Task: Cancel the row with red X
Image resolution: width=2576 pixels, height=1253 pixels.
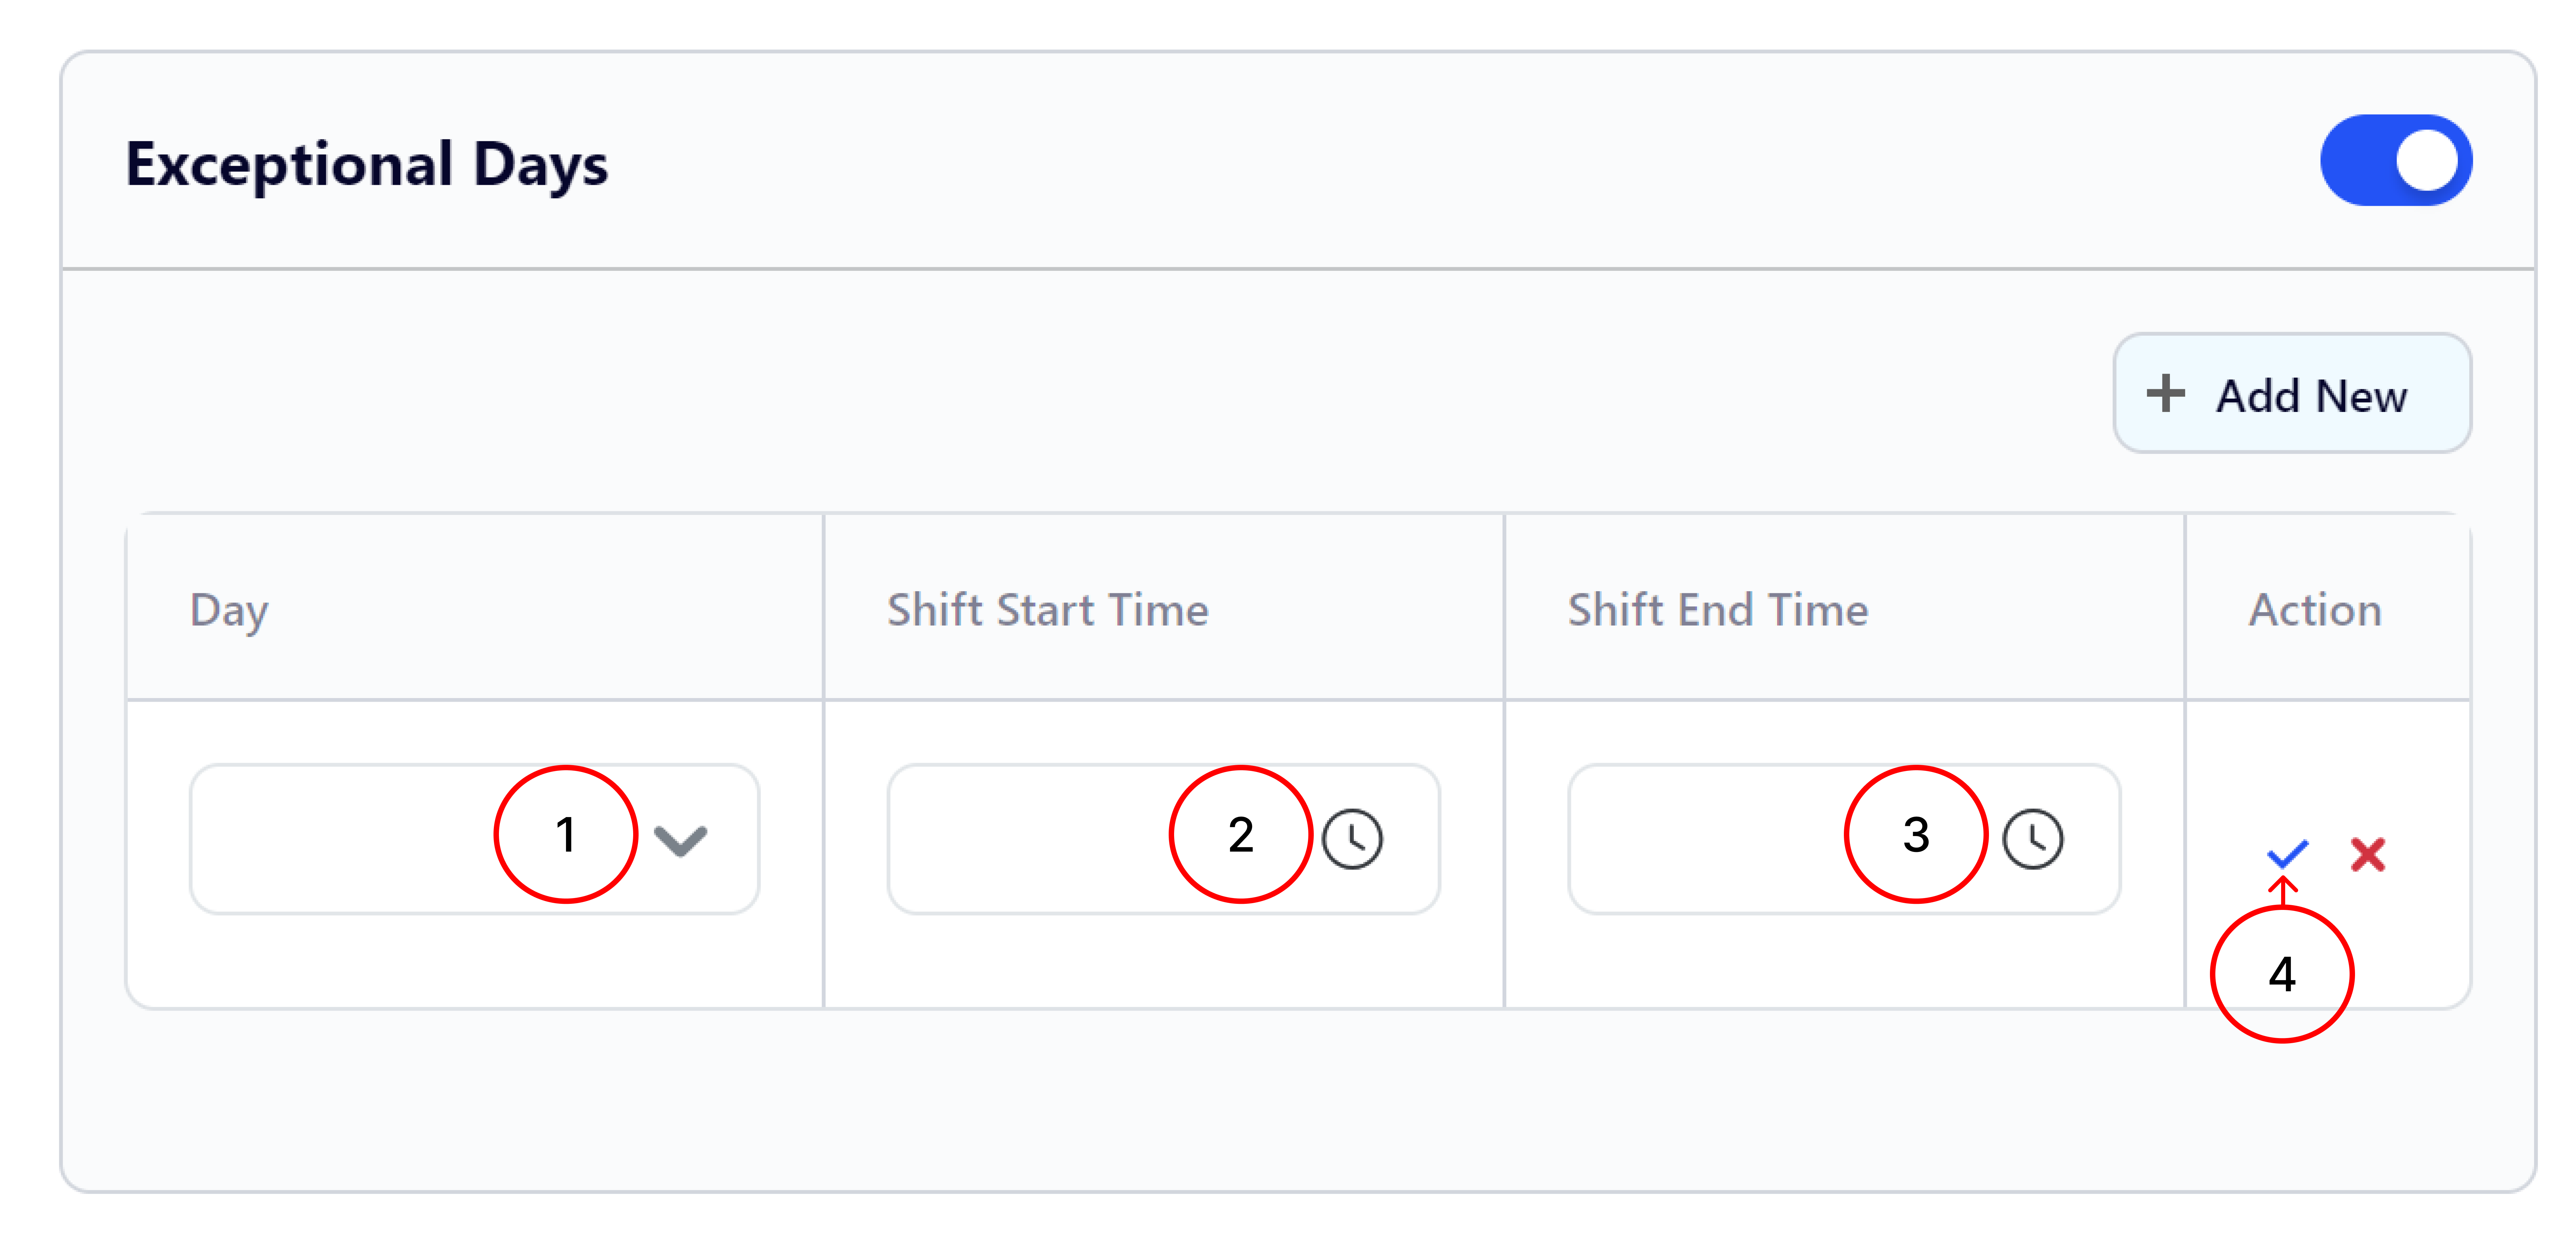Action: (x=2368, y=854)
